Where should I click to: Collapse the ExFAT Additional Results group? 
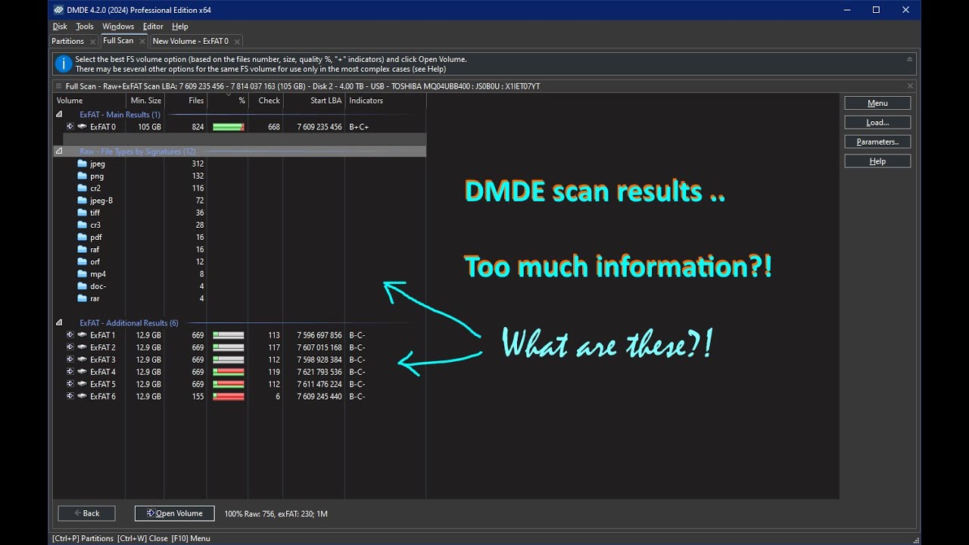tap(59, 322)
